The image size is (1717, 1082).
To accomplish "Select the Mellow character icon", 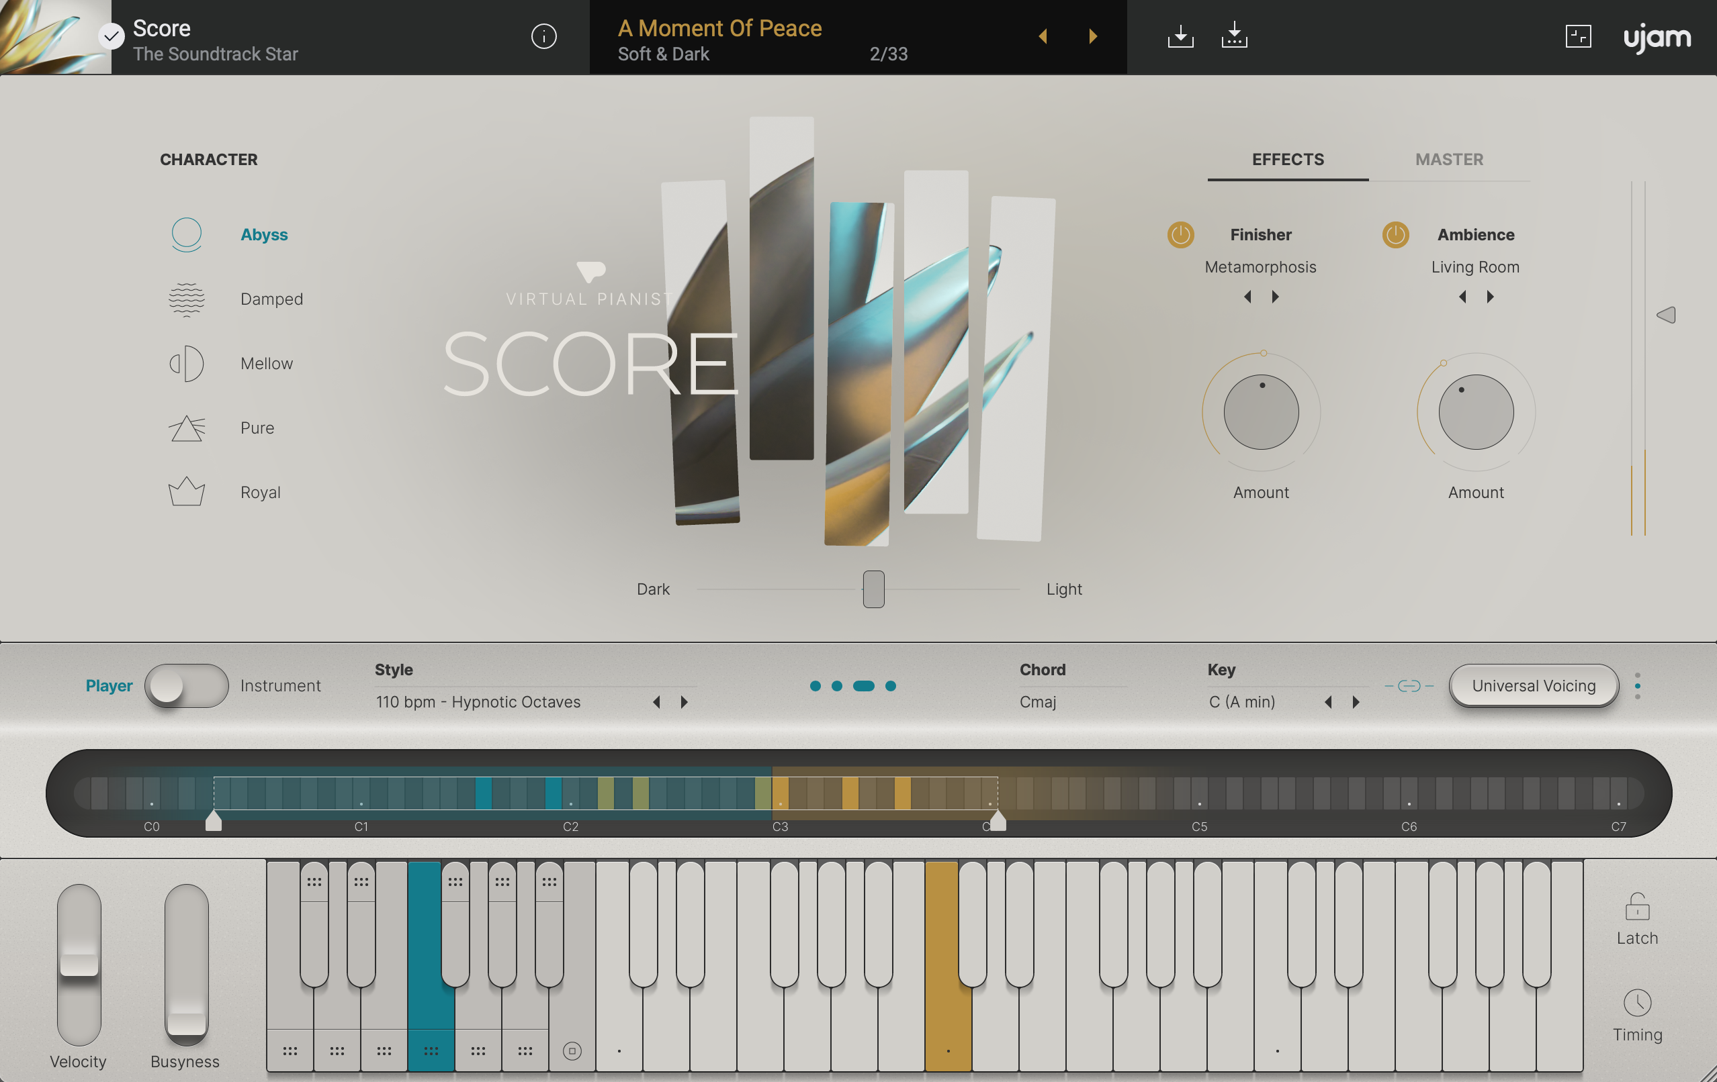I will click(x=186, y=363).
